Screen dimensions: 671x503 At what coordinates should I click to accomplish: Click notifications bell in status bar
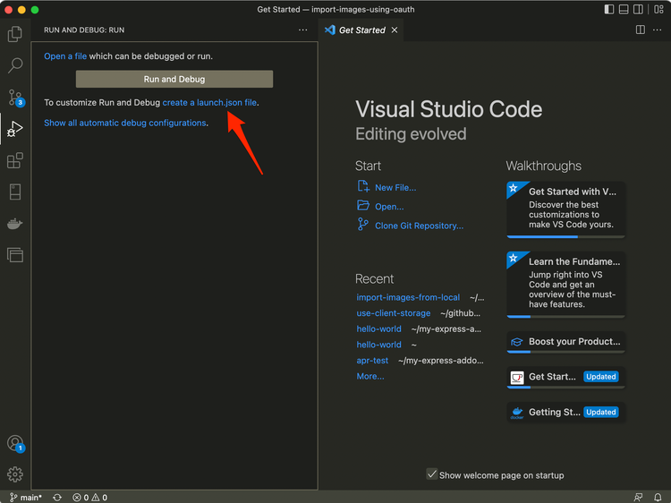pyautogui.click(x=658, y=497)
